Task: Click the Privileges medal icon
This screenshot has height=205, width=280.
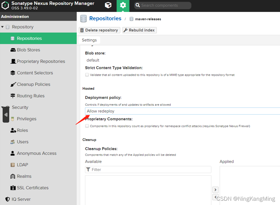Action: coord(13,119)
